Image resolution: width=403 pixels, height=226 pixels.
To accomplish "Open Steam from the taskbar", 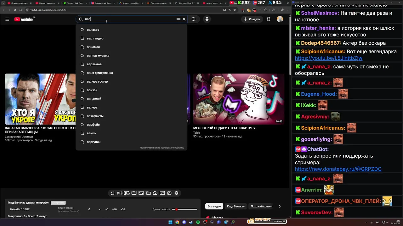I will tap(191, 222).
